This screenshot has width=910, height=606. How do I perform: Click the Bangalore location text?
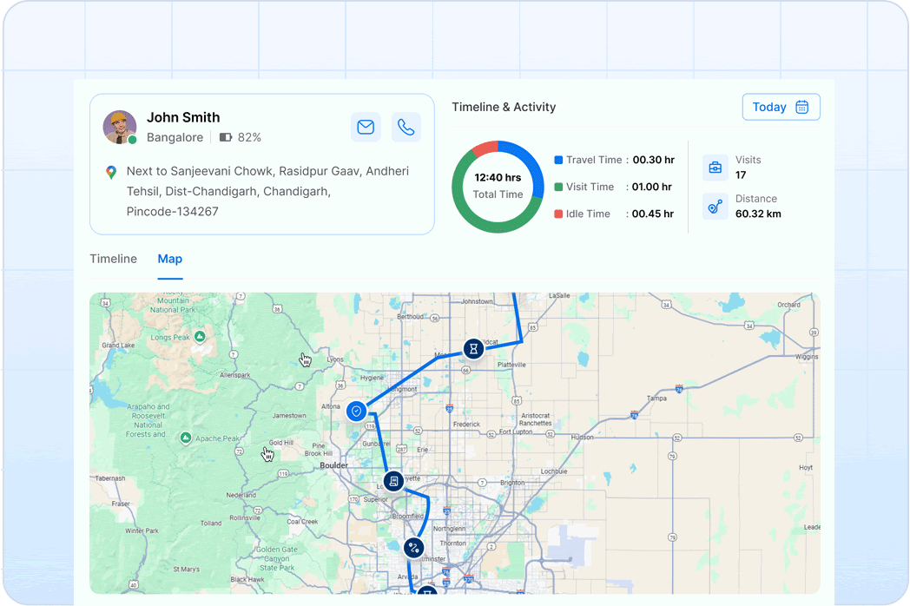(175, 137)
